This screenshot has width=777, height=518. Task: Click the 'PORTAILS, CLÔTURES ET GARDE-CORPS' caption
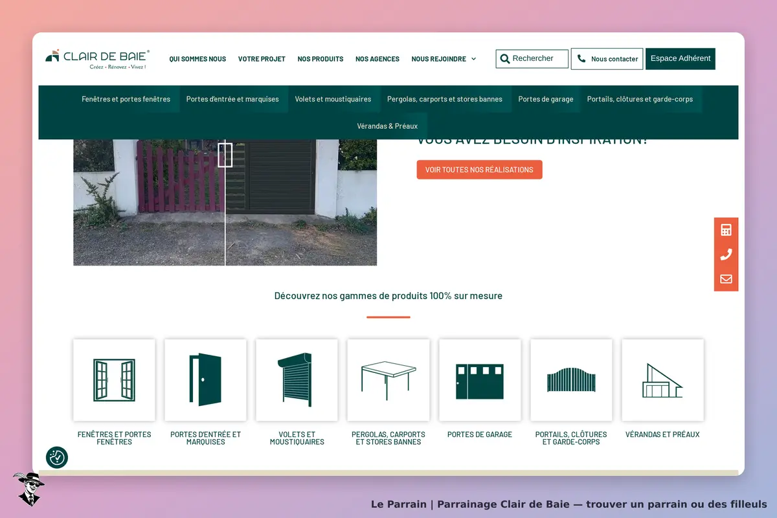571,438
